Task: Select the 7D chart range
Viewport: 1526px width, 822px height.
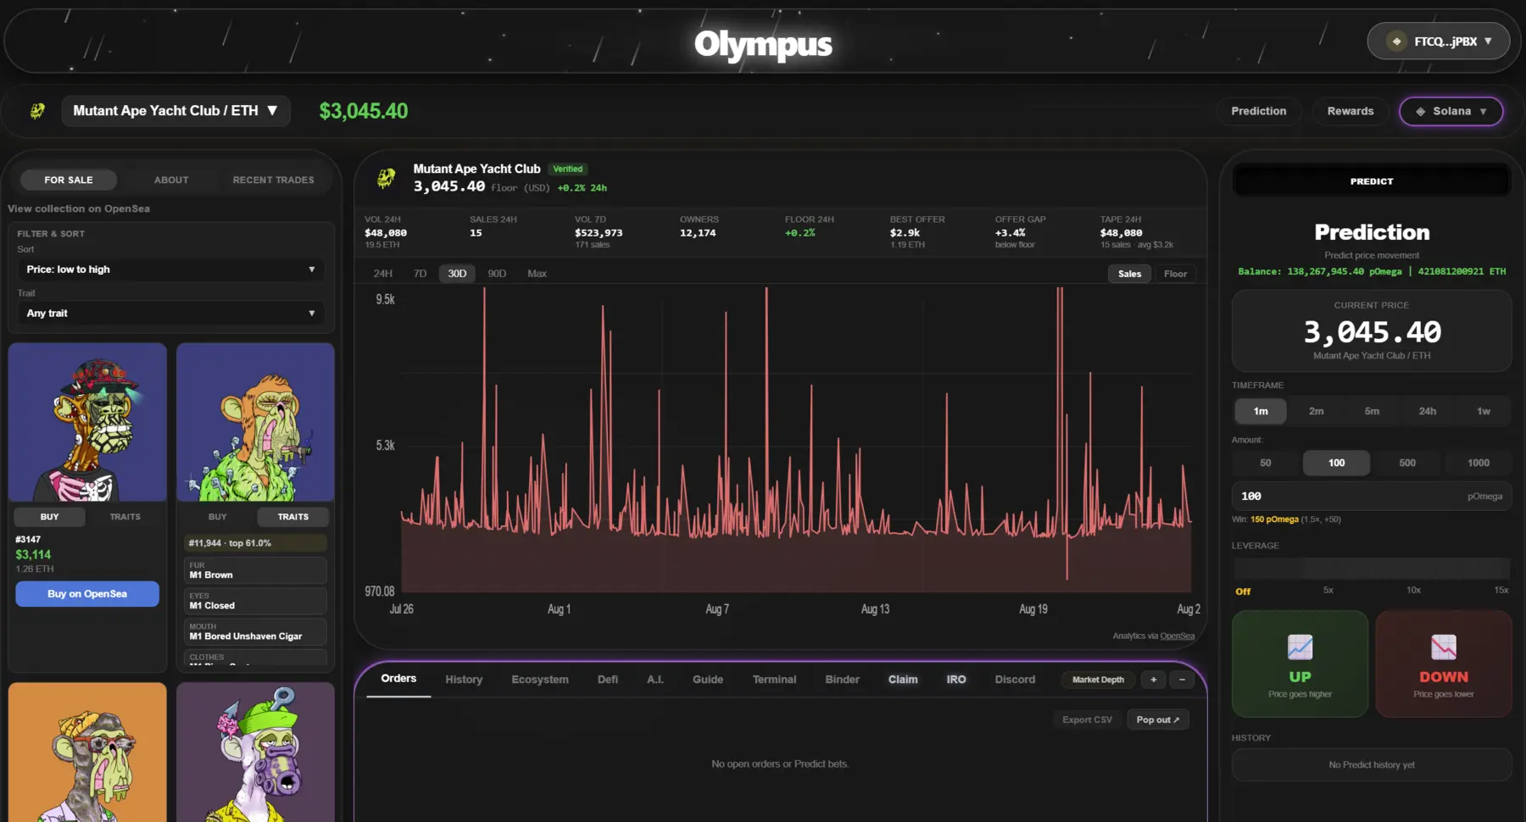Action: (x=420, y=274)
